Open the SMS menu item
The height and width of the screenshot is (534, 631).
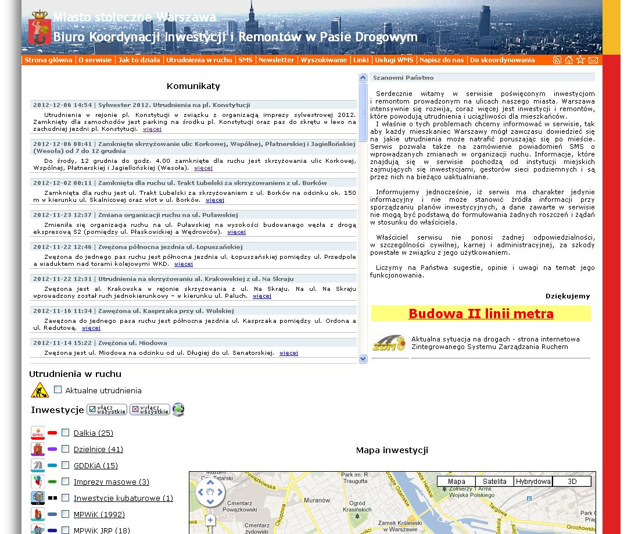(x=245, y=60)
